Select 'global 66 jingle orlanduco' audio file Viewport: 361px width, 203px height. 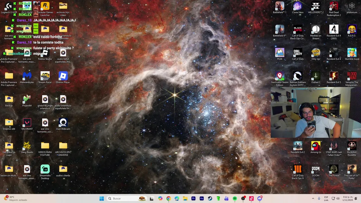(x=45, y=103)
